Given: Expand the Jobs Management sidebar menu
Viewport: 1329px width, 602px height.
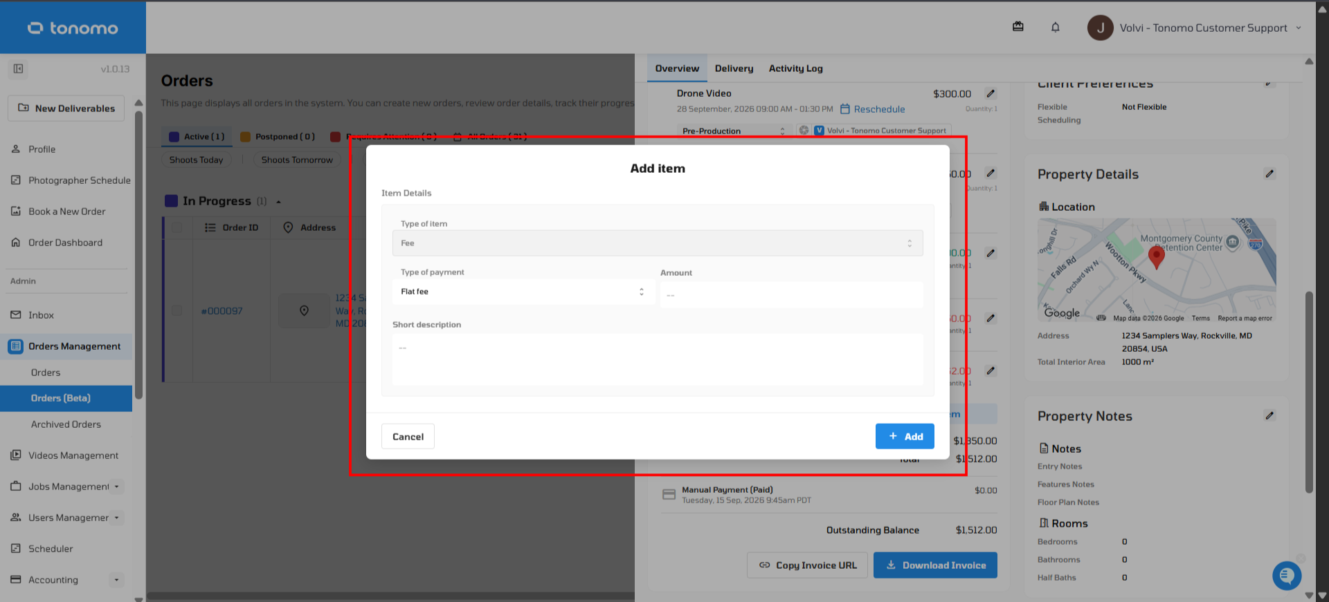Looking at the screenshot, I should click(116, 487).
